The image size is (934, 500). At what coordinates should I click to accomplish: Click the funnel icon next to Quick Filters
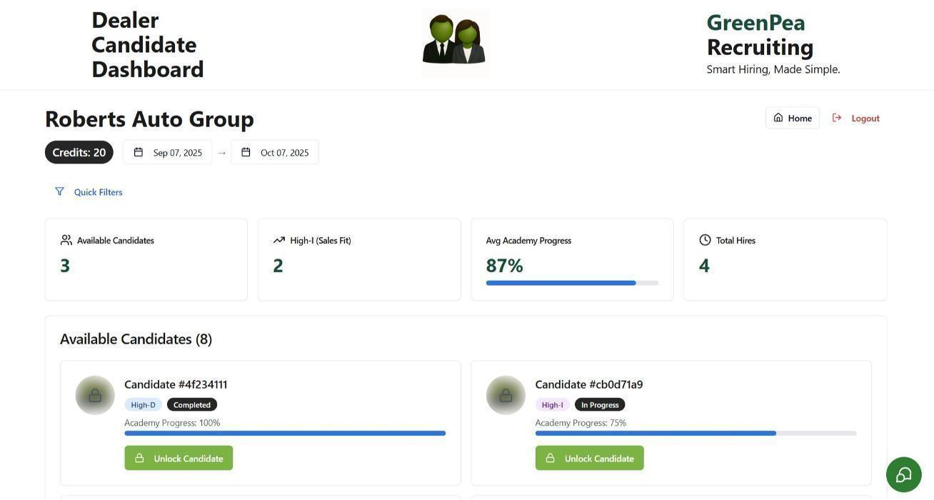click(x=59, y=191)
